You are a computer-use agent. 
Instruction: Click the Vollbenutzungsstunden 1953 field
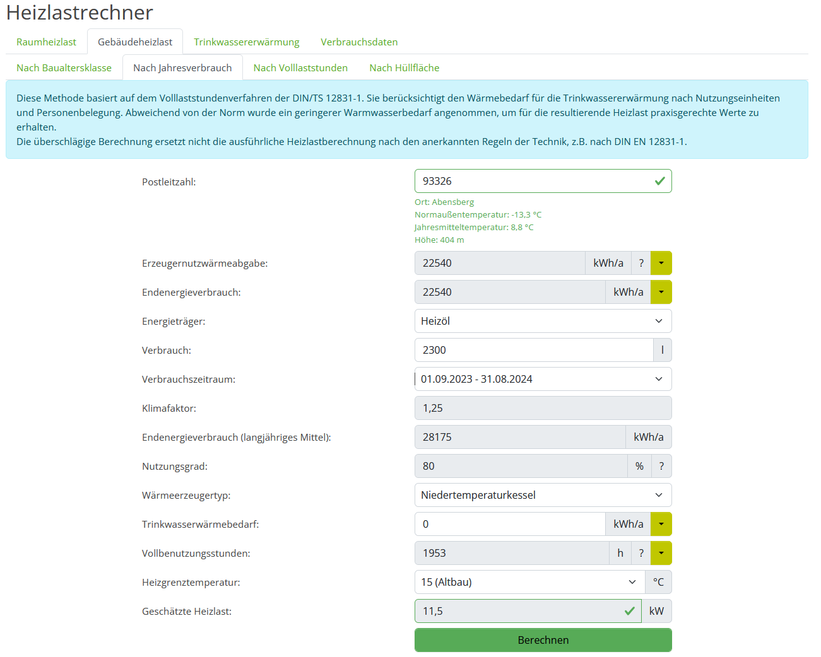[x=512, y=553]
